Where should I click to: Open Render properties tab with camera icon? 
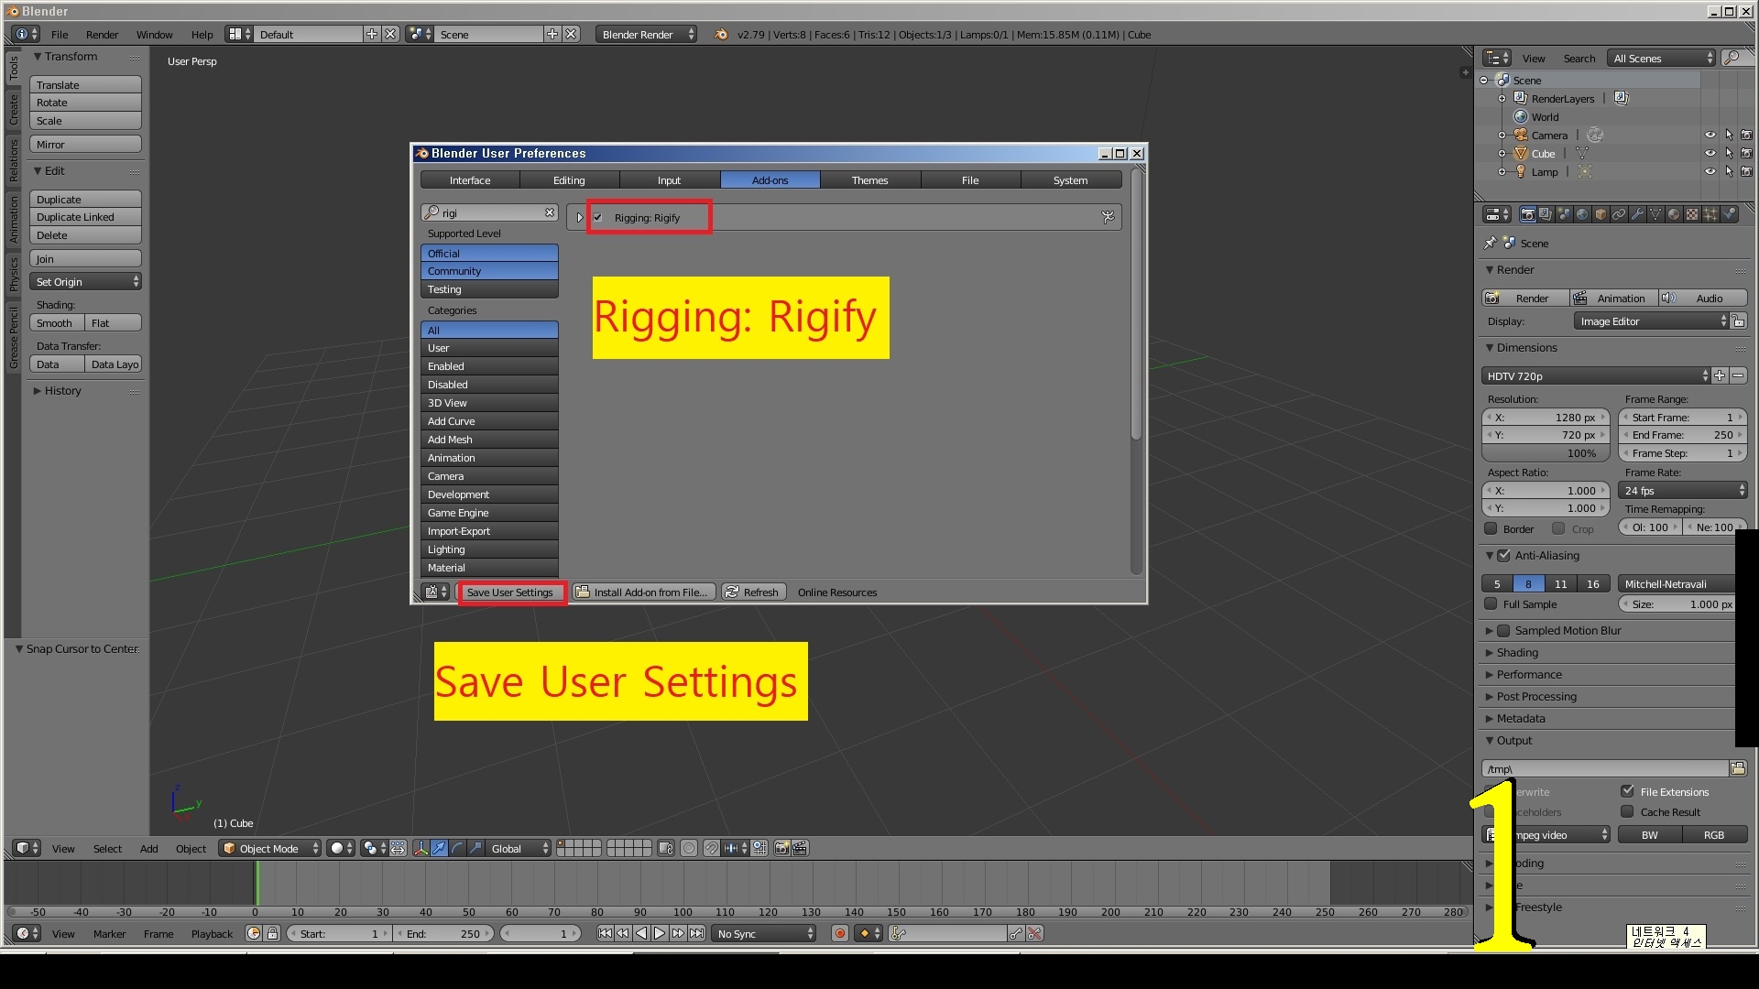coord(1528,214)
